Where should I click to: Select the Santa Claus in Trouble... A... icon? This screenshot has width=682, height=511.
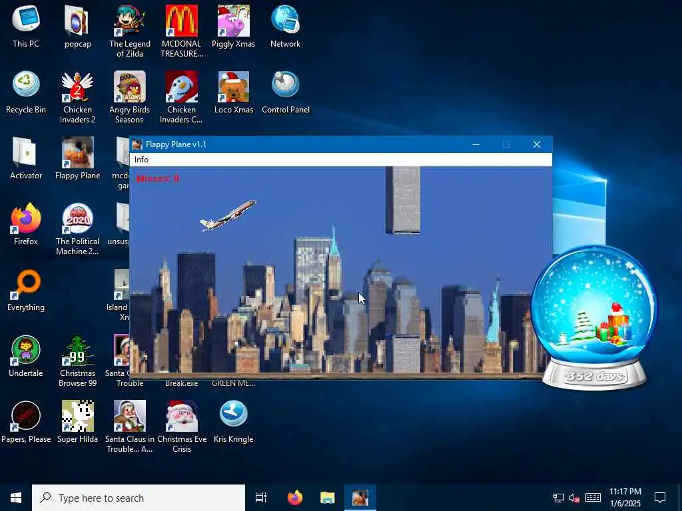coord(130,427)
